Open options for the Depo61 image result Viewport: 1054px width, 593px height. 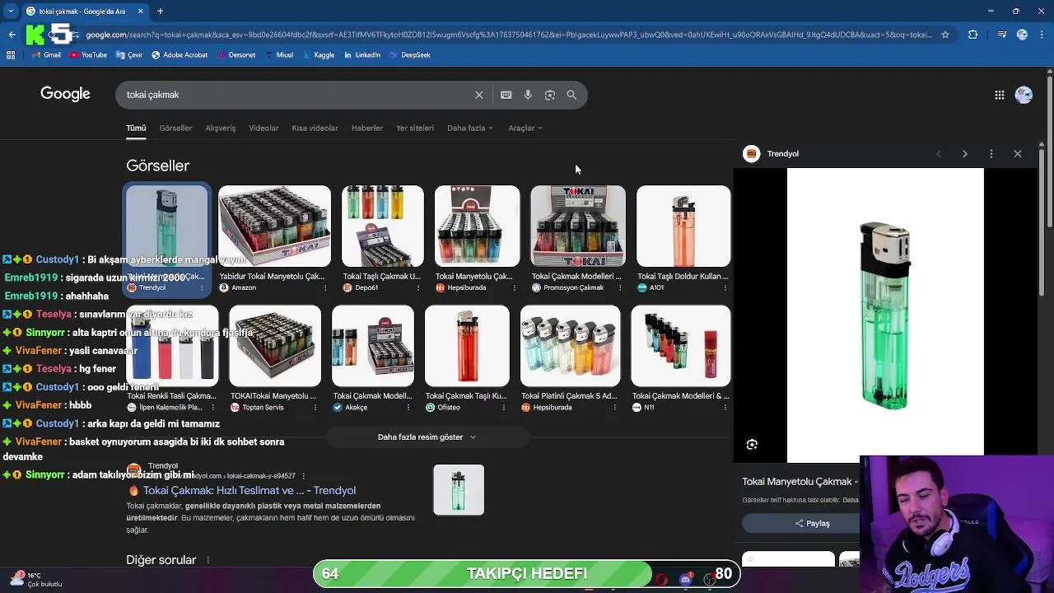pyautogui.click(x=418, y=288)
